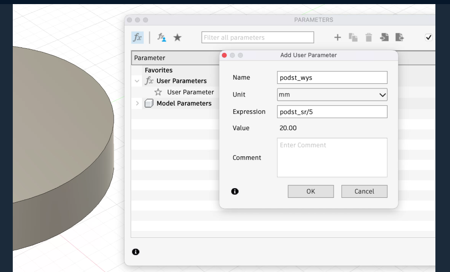
Task: Click the favorites star filter icon
Action: pos(177,37)
